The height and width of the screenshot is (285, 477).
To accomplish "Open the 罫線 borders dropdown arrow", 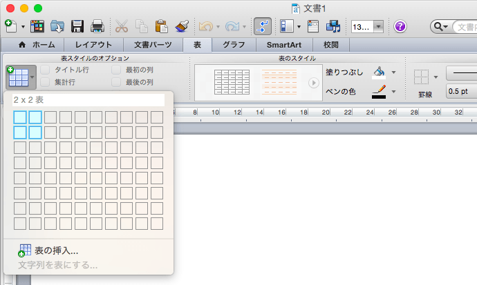I will [436, 77].
